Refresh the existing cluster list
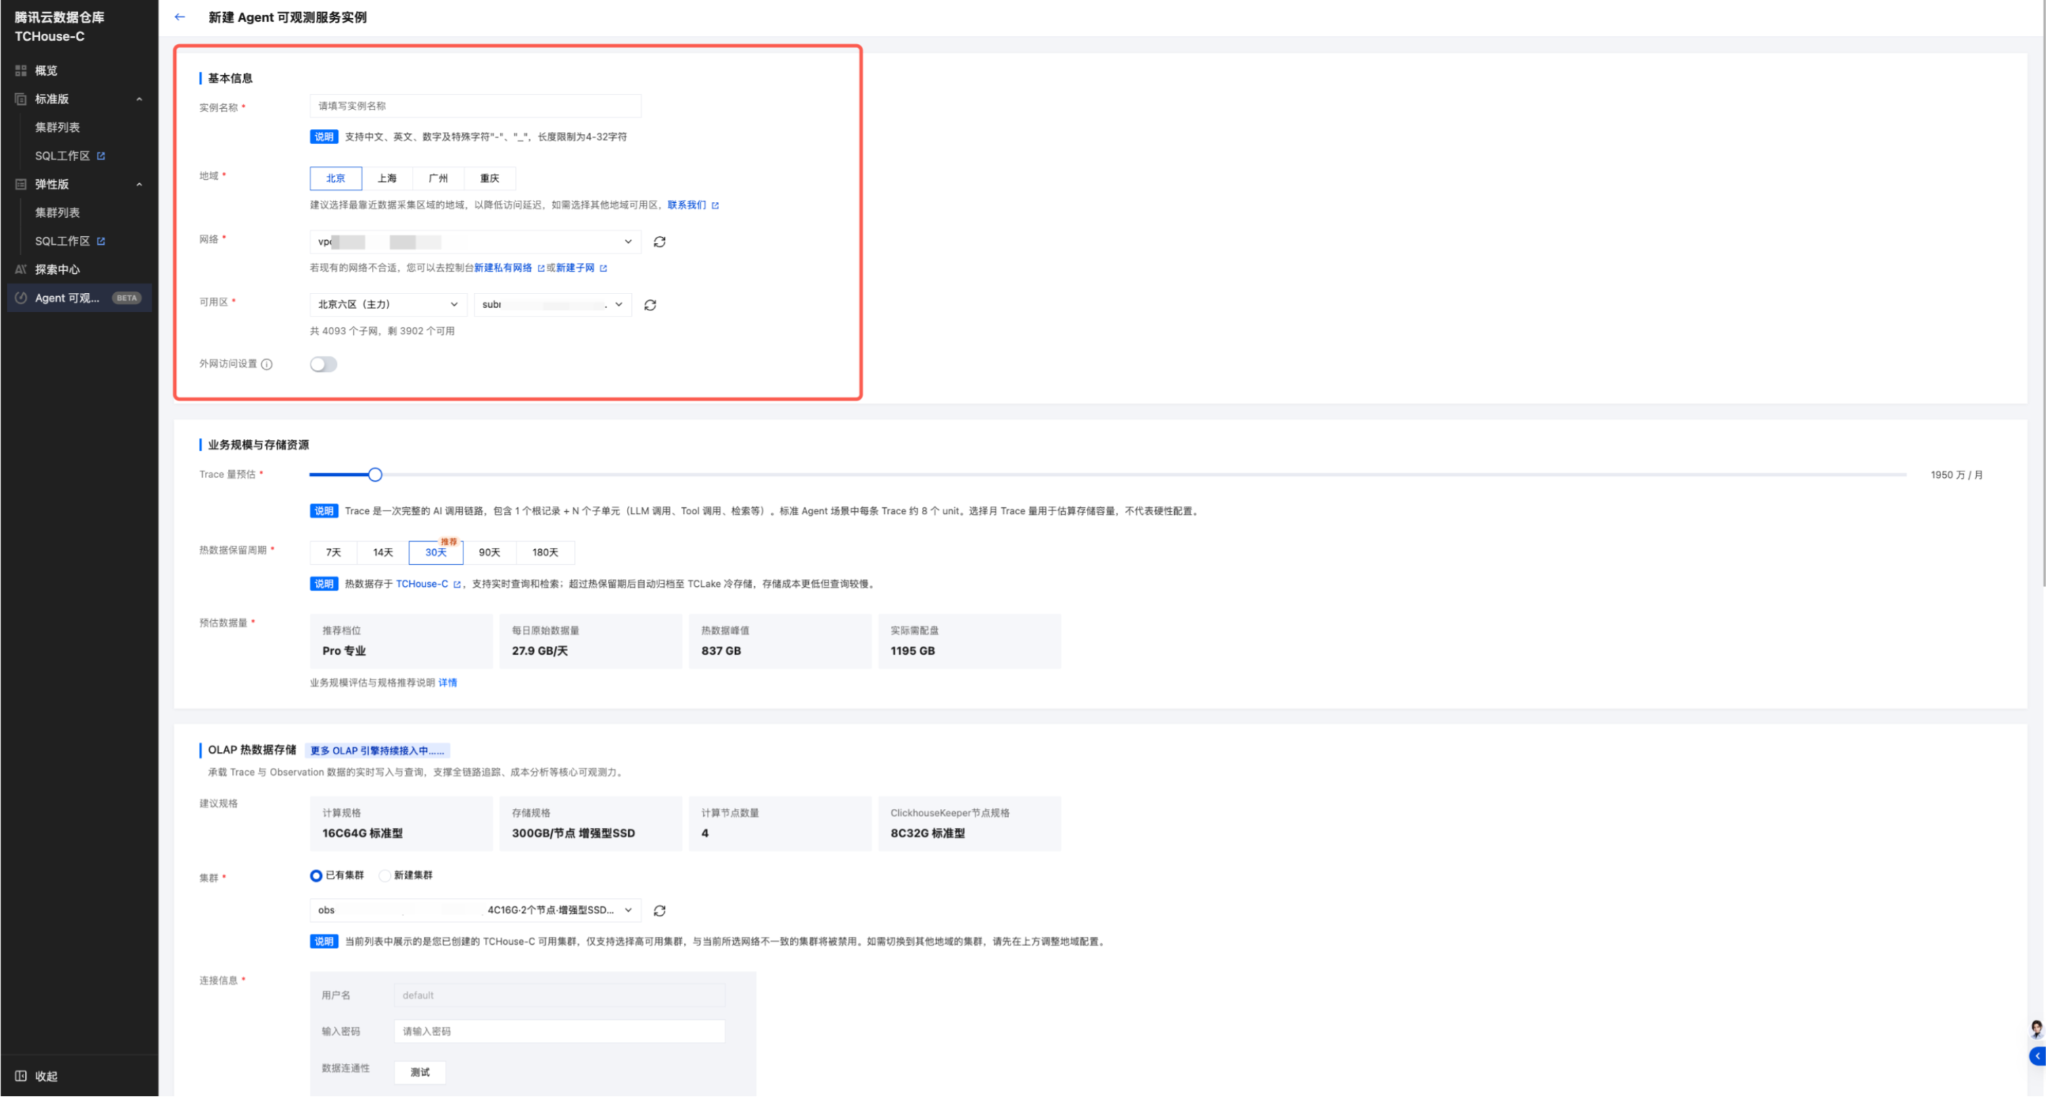This screenshot has height=1097, width=2046. (x=659, y=910)
